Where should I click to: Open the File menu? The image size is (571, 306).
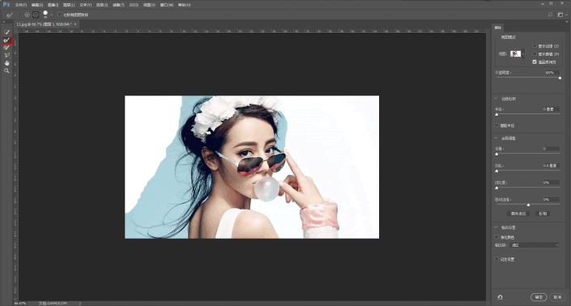pos(21,5)
